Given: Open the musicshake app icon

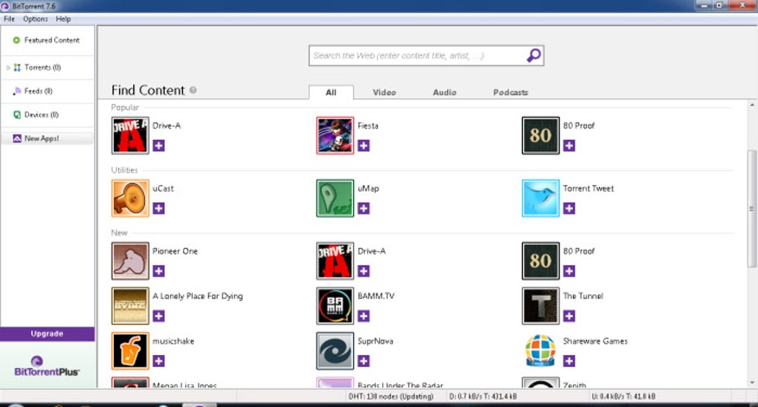Looking at the screenshot, I should click(x=130, y=351).
